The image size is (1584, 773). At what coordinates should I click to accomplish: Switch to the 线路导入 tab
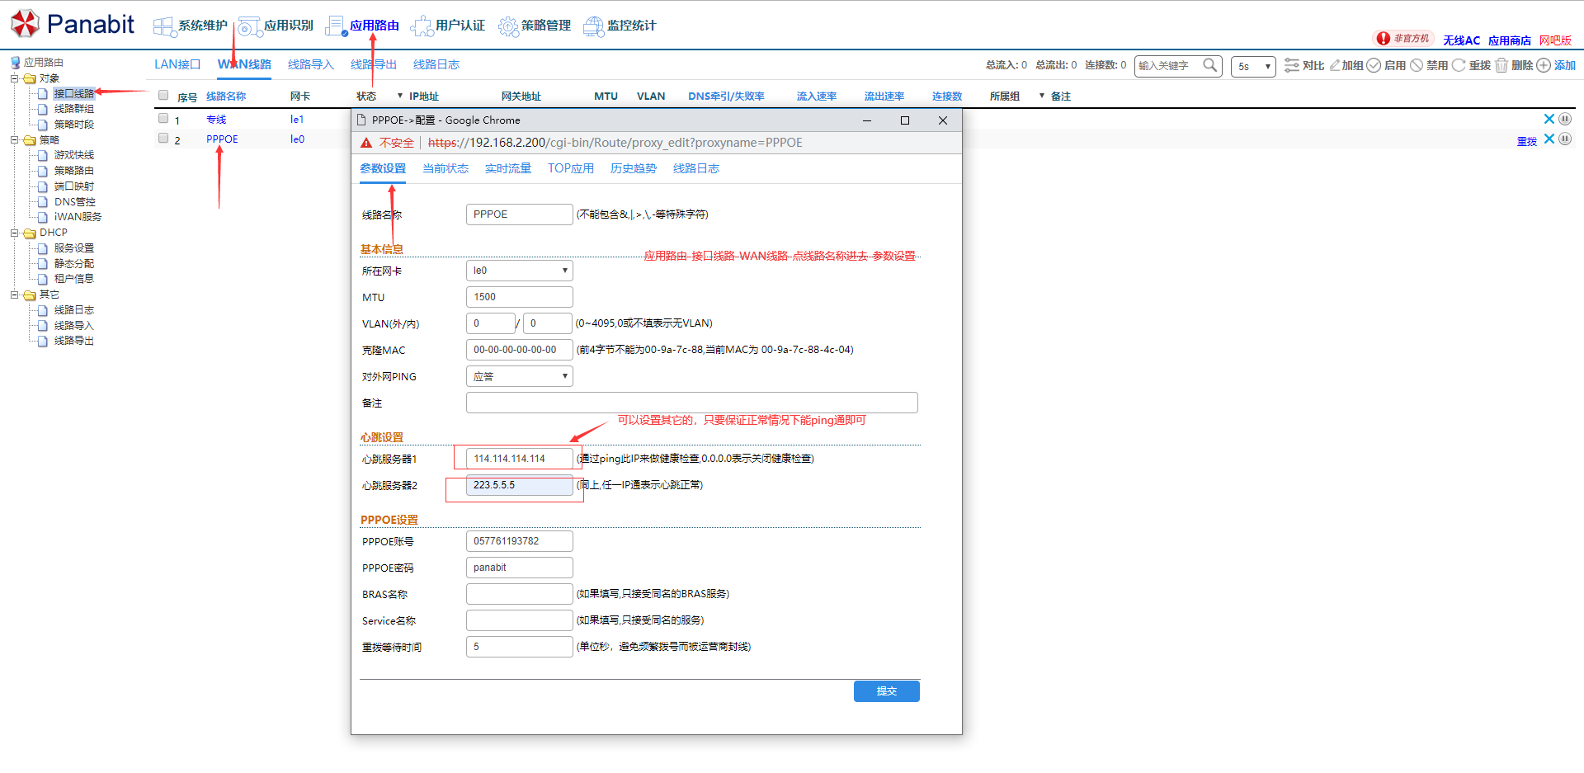(311, 64)
